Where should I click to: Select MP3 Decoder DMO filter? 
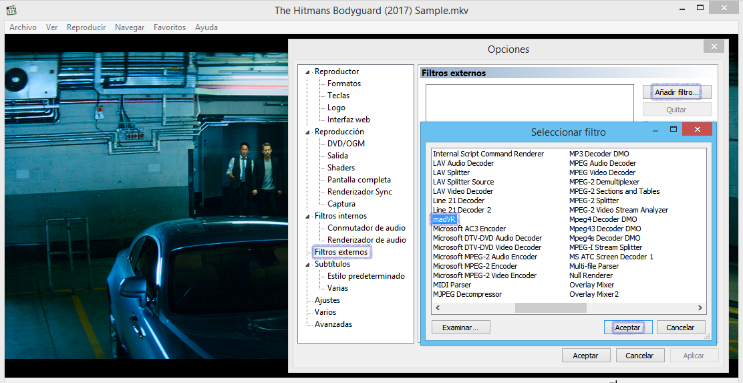point(599,154)
